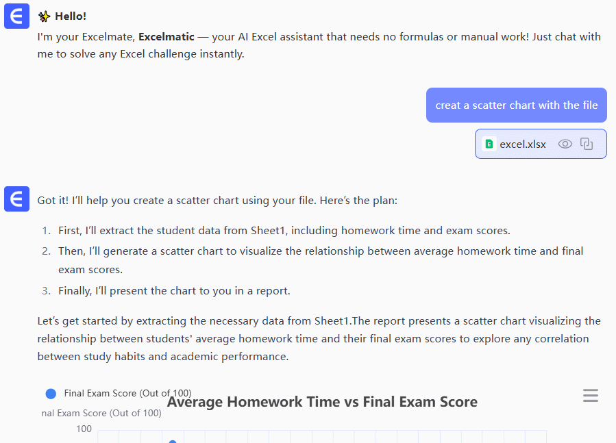Copy the attachment using the copy icon

coord(587,144)
